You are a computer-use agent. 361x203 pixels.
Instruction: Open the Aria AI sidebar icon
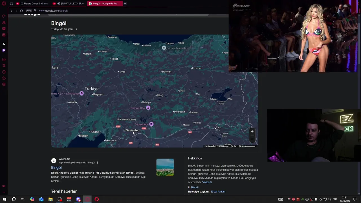(4, 44)
